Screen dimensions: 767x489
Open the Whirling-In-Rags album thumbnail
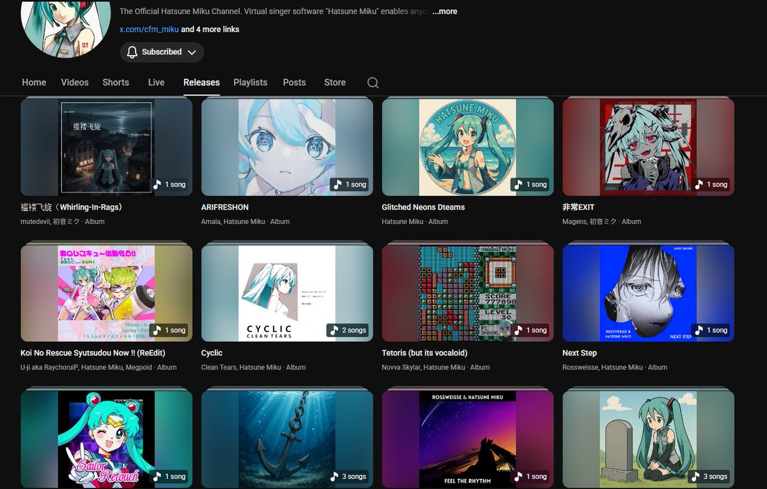coord(107,147)
